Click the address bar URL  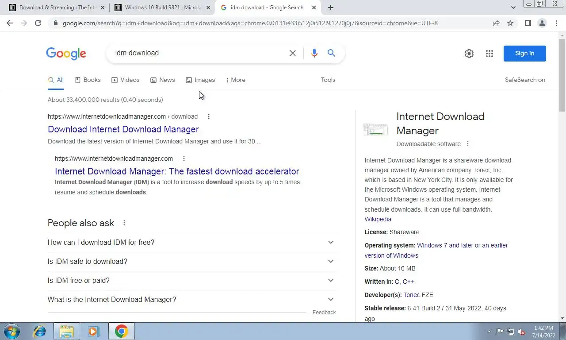(250, 23)
